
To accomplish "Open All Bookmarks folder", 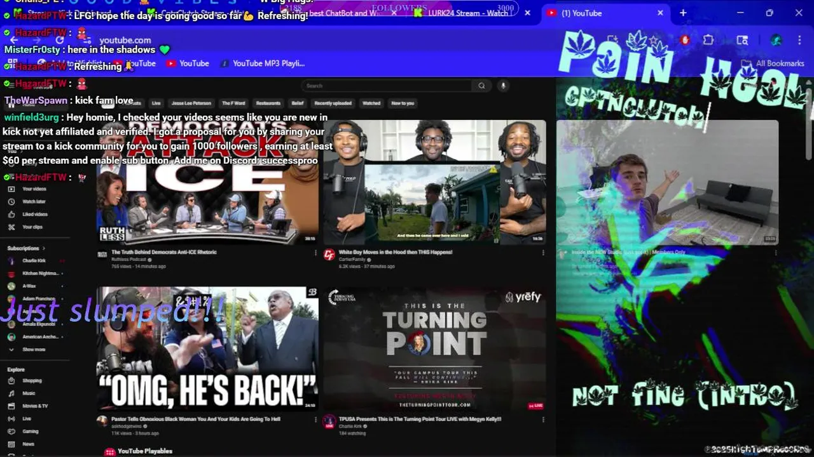I will pyautogui.click(x=773, y=63).
